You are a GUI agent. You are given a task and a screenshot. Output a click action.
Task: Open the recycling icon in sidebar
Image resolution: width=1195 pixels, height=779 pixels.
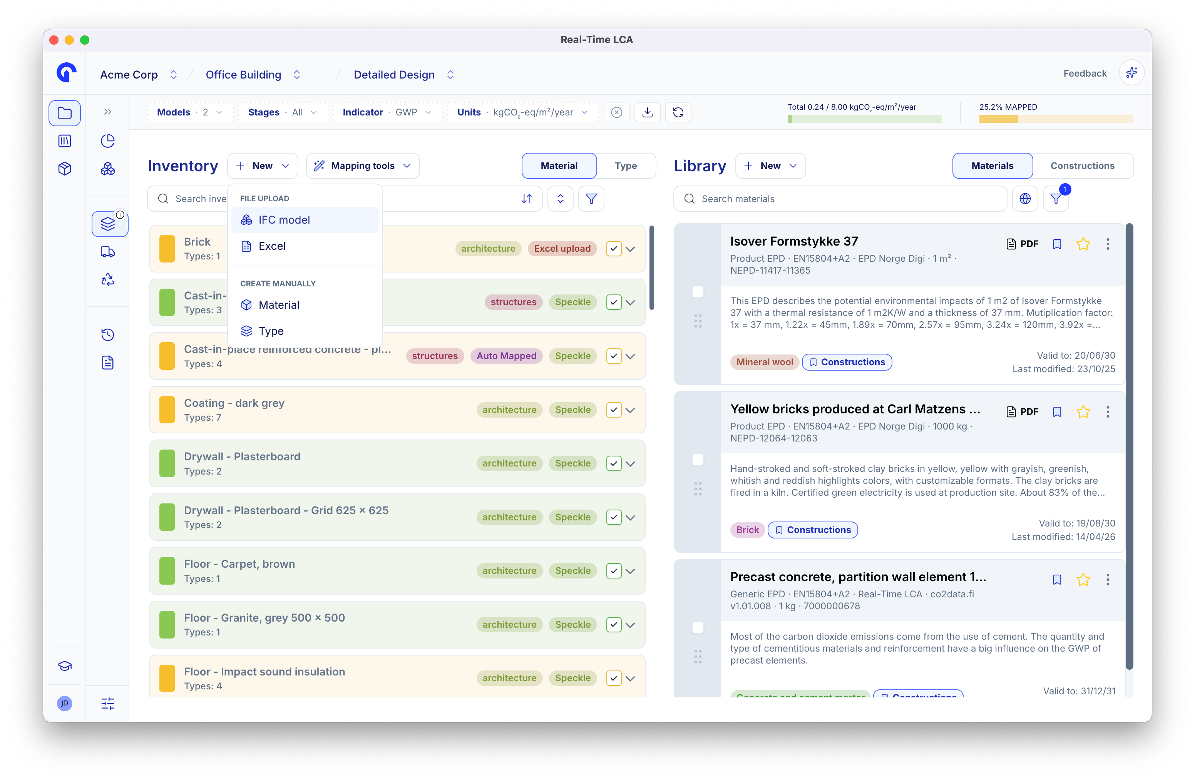(107, 279)
